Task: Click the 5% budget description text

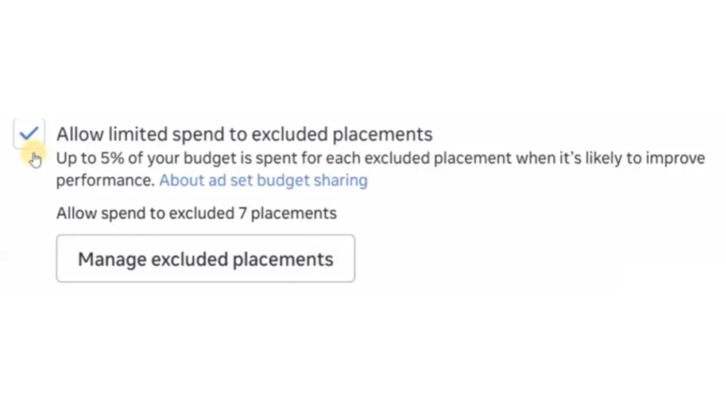Action: (x=363, y=158)
